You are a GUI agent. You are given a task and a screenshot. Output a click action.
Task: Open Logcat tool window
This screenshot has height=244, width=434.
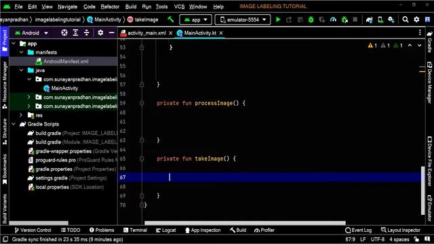tap(166, 230)
